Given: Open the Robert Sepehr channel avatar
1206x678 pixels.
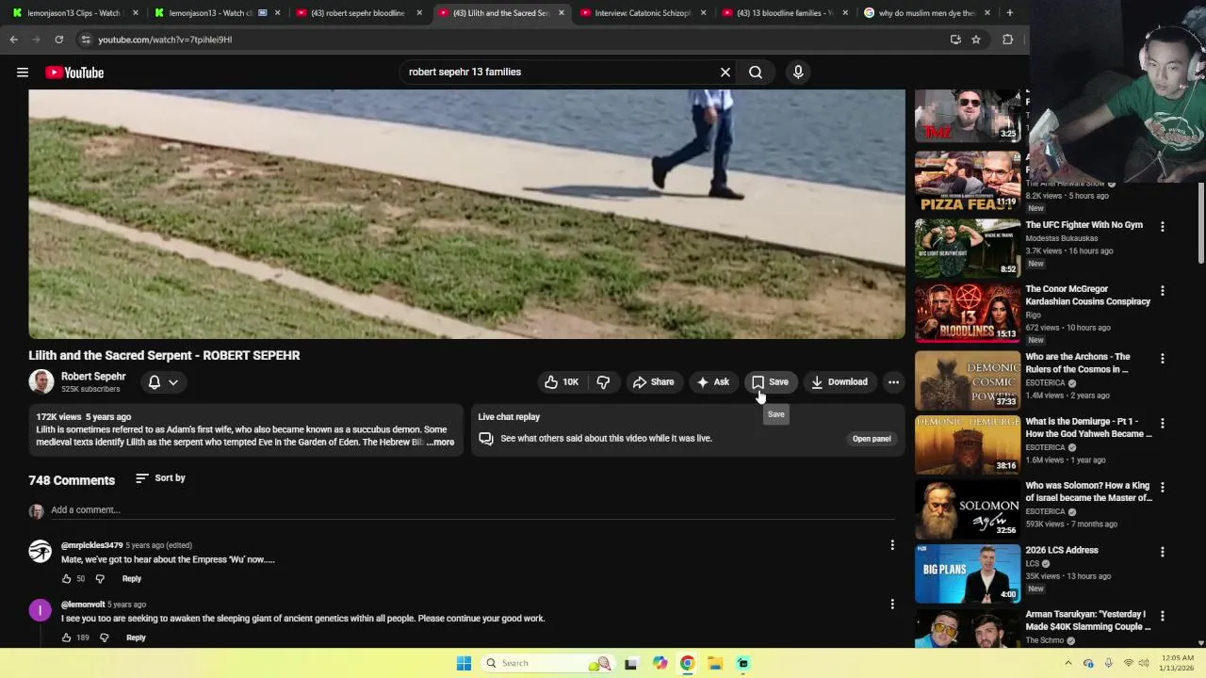Looking at the screenshot, I should coord(41,381).
